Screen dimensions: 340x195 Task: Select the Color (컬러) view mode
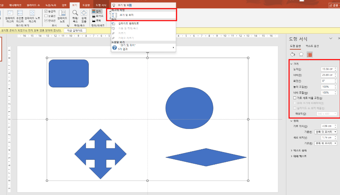pos(97,11)
